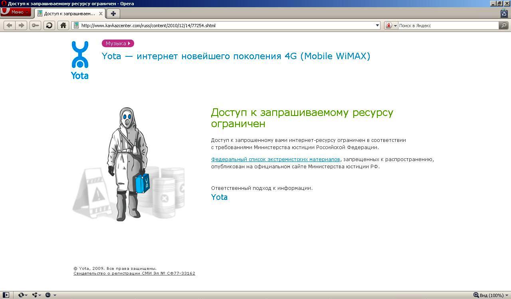Go forward with the right arrow button
The height and width of the screenshot is (299, 511).
[x=21, y=26]
